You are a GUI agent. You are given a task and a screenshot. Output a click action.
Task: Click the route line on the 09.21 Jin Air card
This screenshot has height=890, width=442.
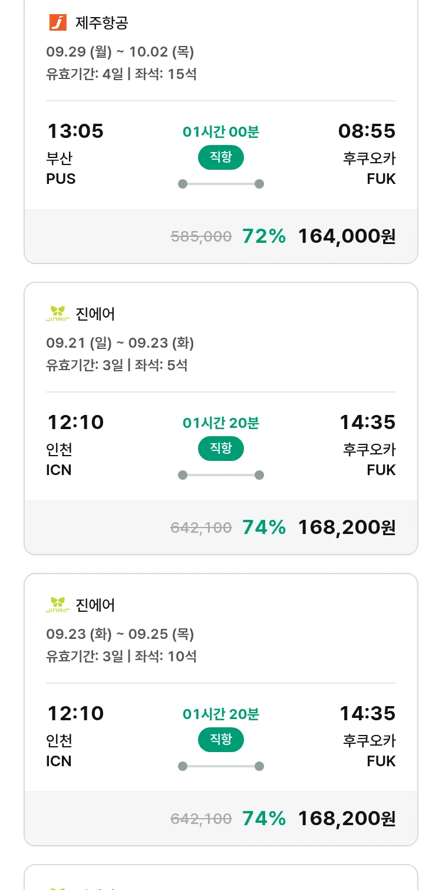pyautogui.click(x=221, y=475)
